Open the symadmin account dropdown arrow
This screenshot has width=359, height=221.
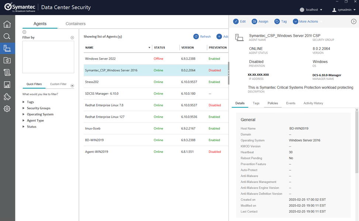coord(355,10)
